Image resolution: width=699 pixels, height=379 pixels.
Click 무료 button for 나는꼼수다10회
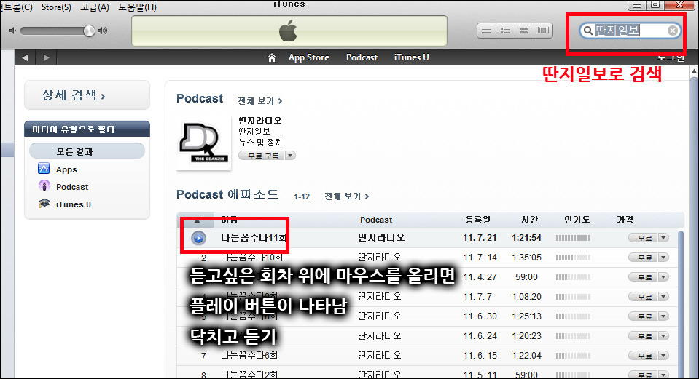[x=643, y=258]
